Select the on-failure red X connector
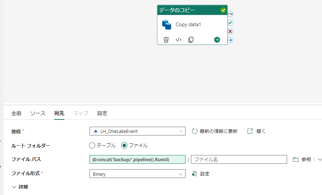The width and height of the screenshot is (322, 195). pos(230,31)
